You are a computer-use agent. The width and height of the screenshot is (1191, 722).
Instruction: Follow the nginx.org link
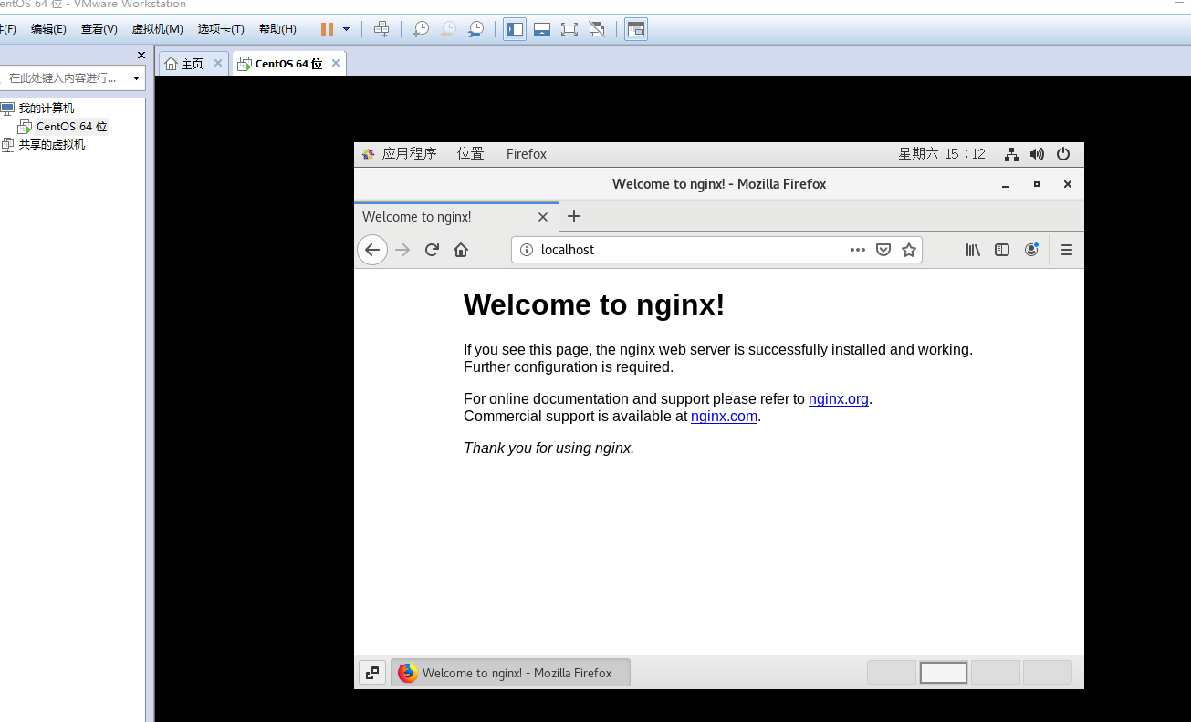coord(839,398)
